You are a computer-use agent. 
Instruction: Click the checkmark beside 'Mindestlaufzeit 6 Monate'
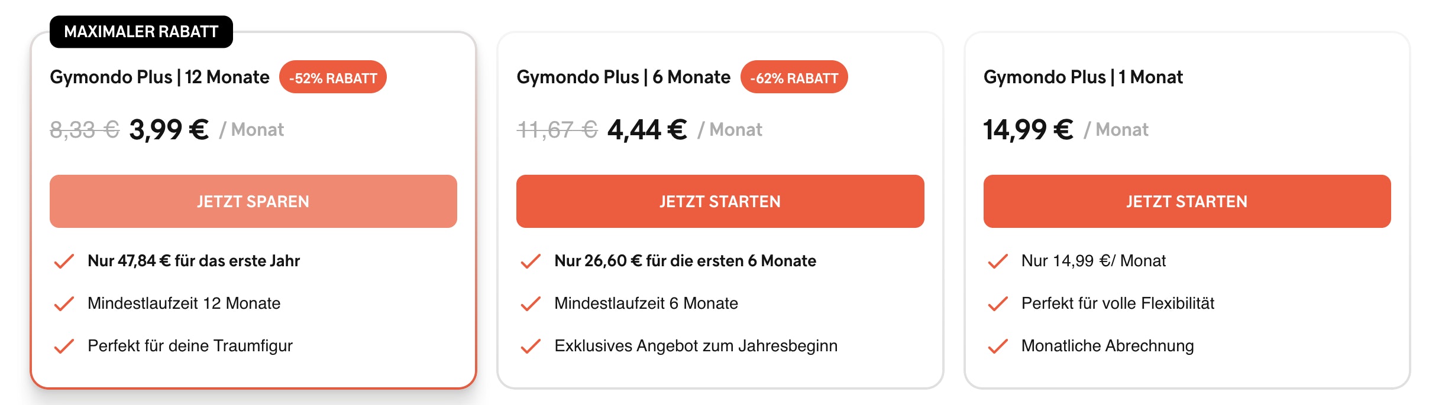click(x=531, y=303)
